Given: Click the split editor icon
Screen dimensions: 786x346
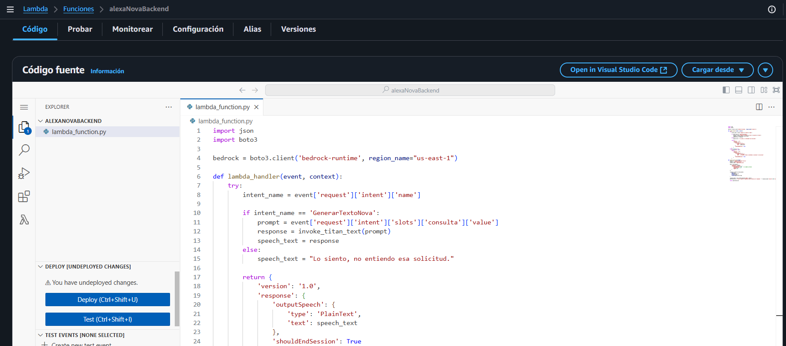Looking at the screenshot, I should pos(759,107).
